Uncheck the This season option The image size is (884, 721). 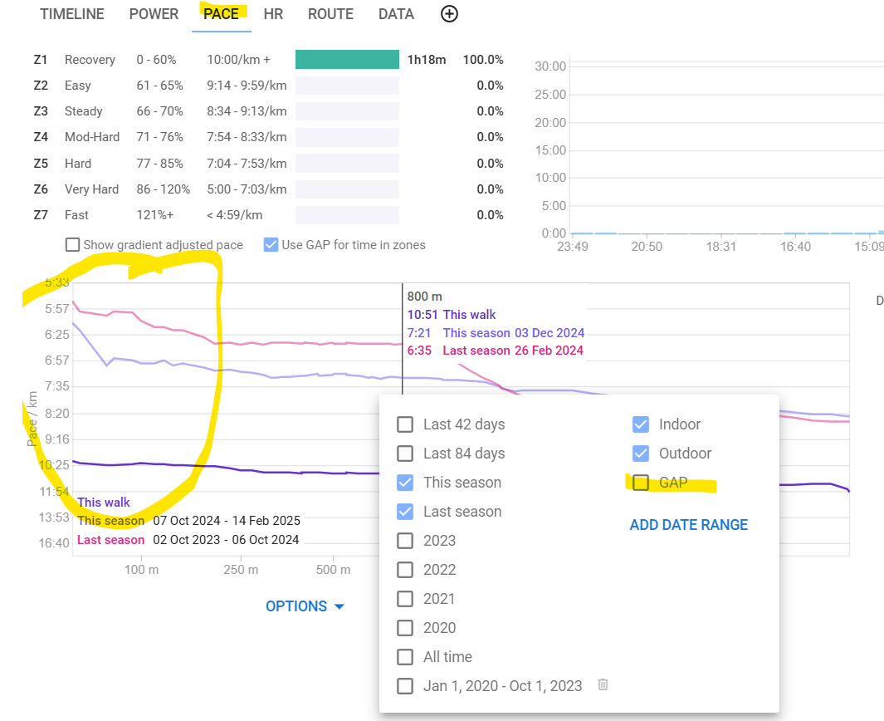point(405,483)
